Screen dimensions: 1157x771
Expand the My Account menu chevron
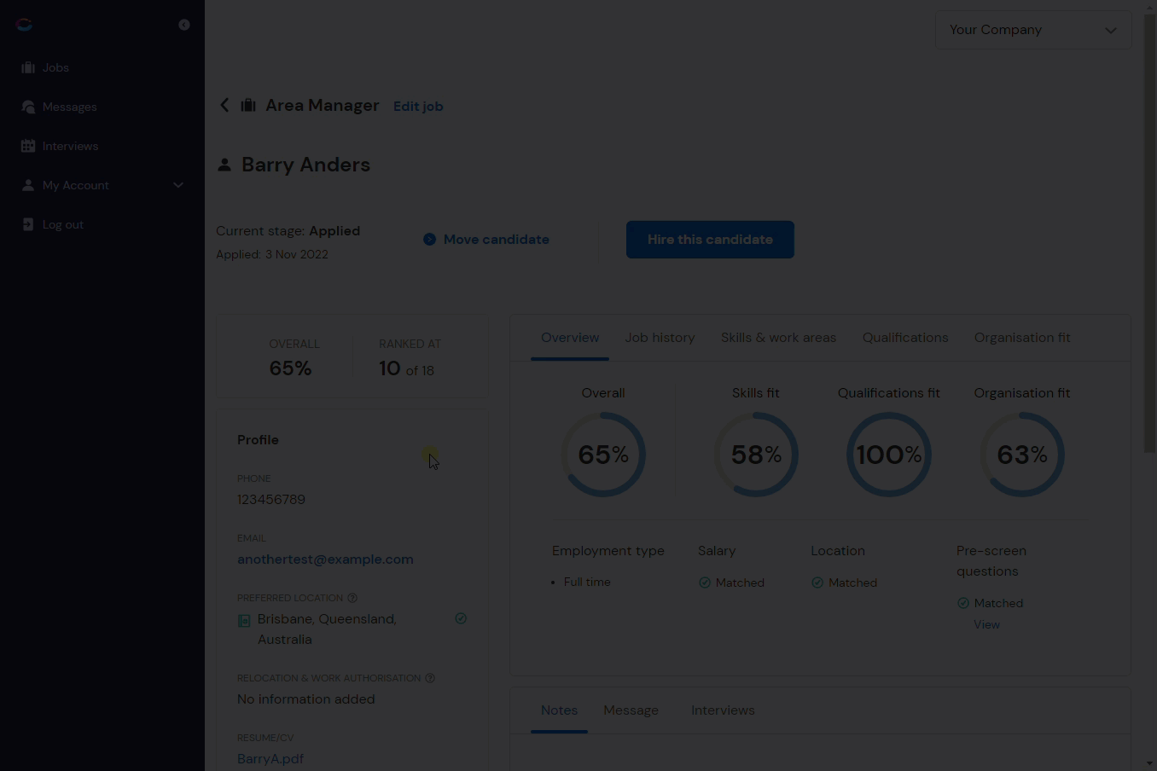tap(178, 185)
